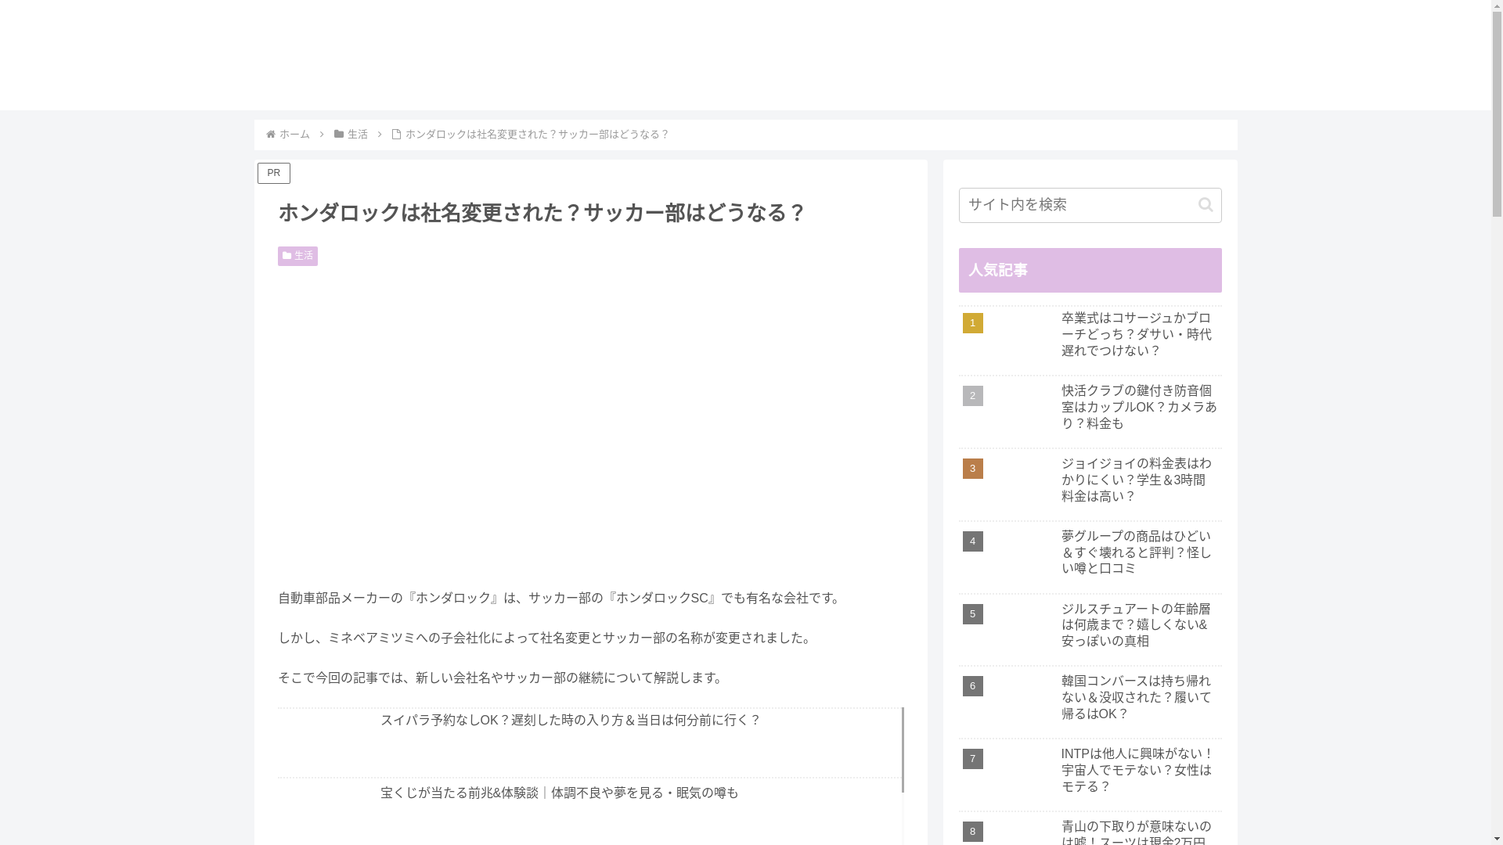Click the 生活 category tag under title

coord(297,256)
